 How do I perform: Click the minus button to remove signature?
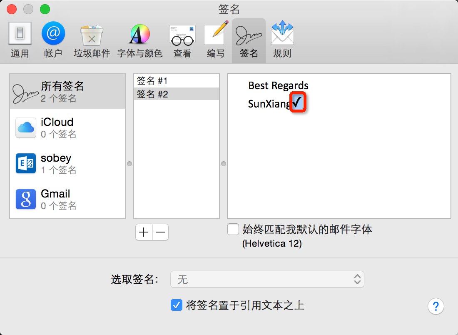click(x=160, y=232)
